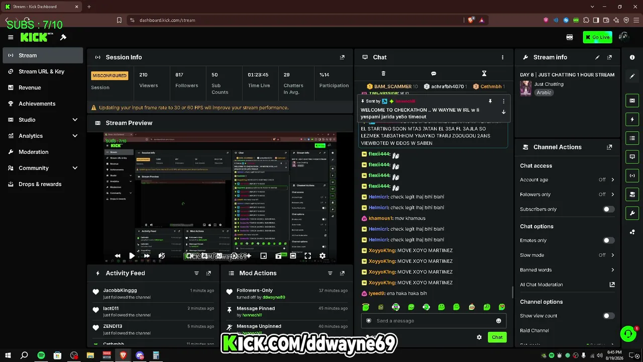
Task: Open AI Chat Moderation external link
Action: click(x=612, y=285)
